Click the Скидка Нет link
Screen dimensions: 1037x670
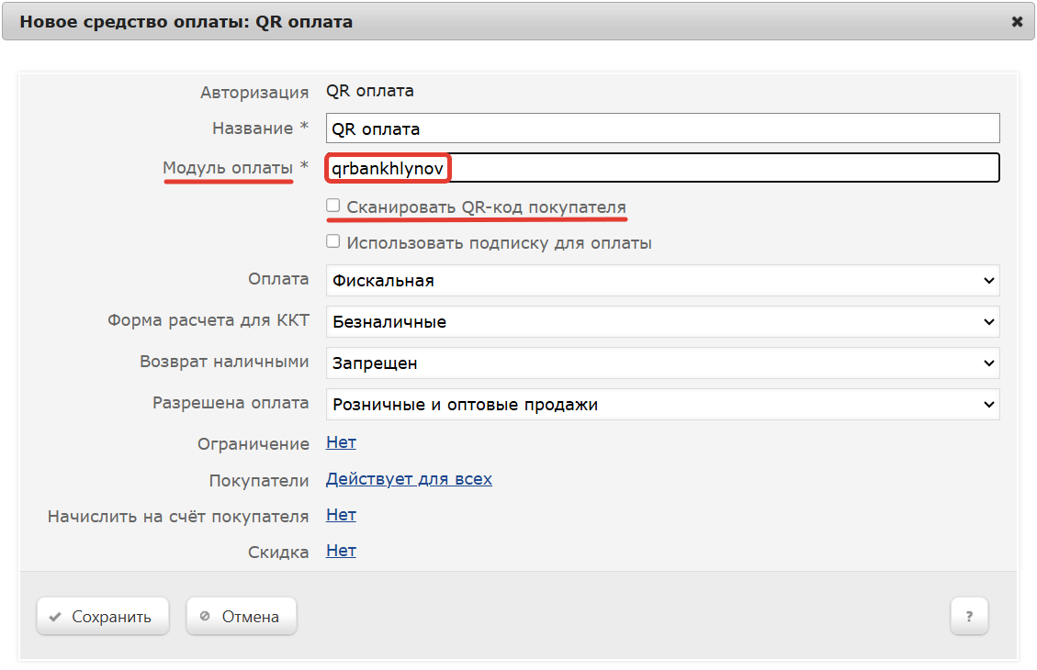point(342,551)
